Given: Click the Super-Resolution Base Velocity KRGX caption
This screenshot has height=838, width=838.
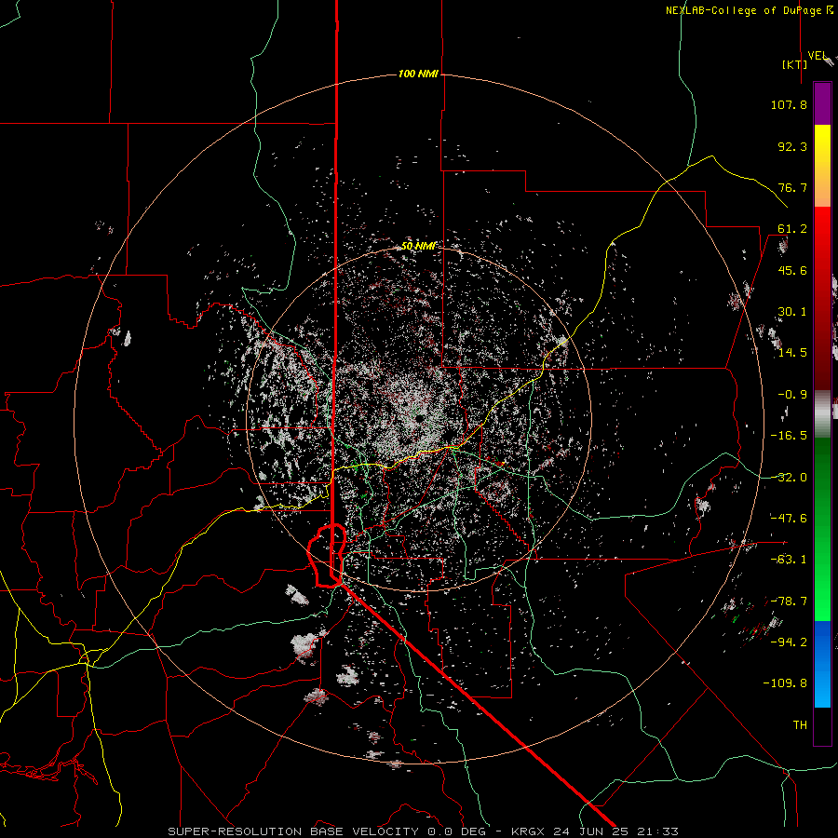Looking at the screenshot, I should (424, 831).
